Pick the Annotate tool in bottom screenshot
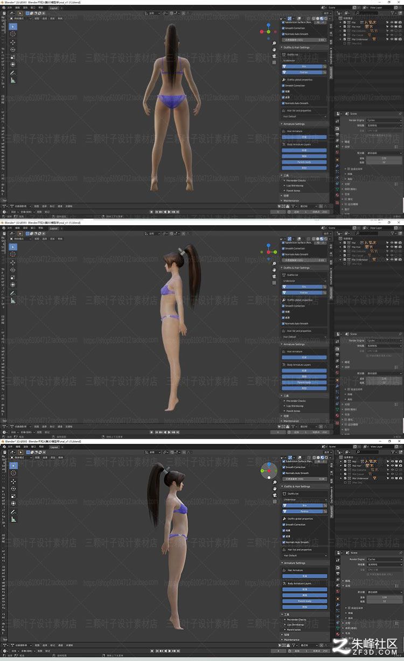The height and width of the screenshot is (661, 404). point(13,512)
